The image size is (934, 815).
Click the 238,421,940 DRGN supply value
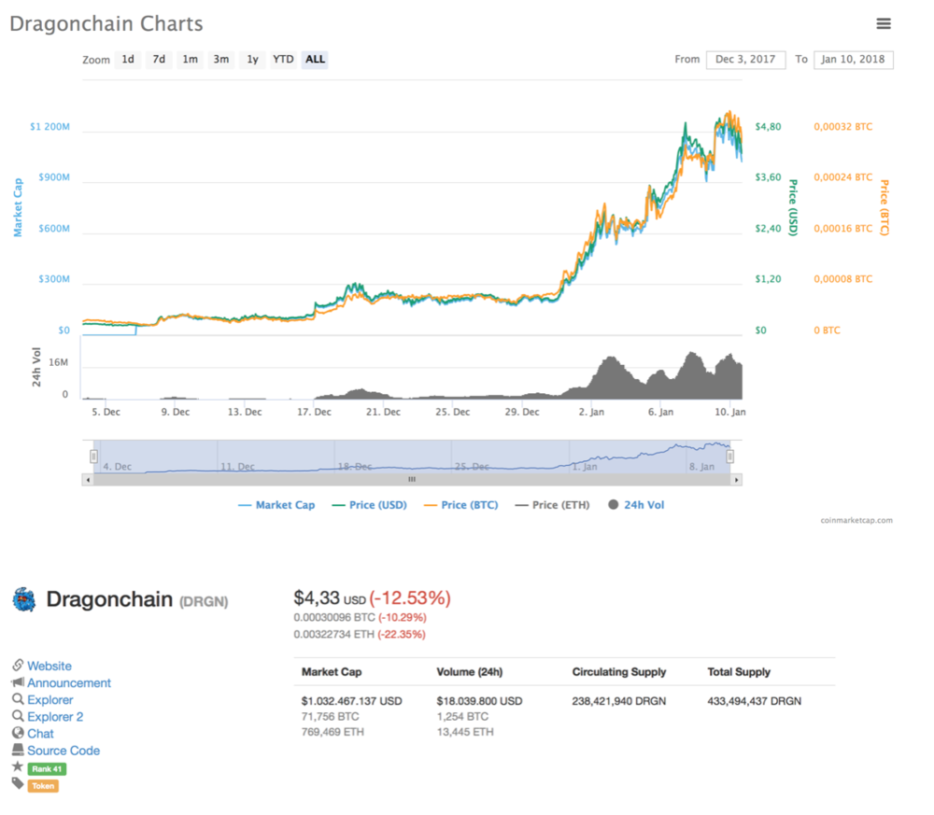(619, 701)
